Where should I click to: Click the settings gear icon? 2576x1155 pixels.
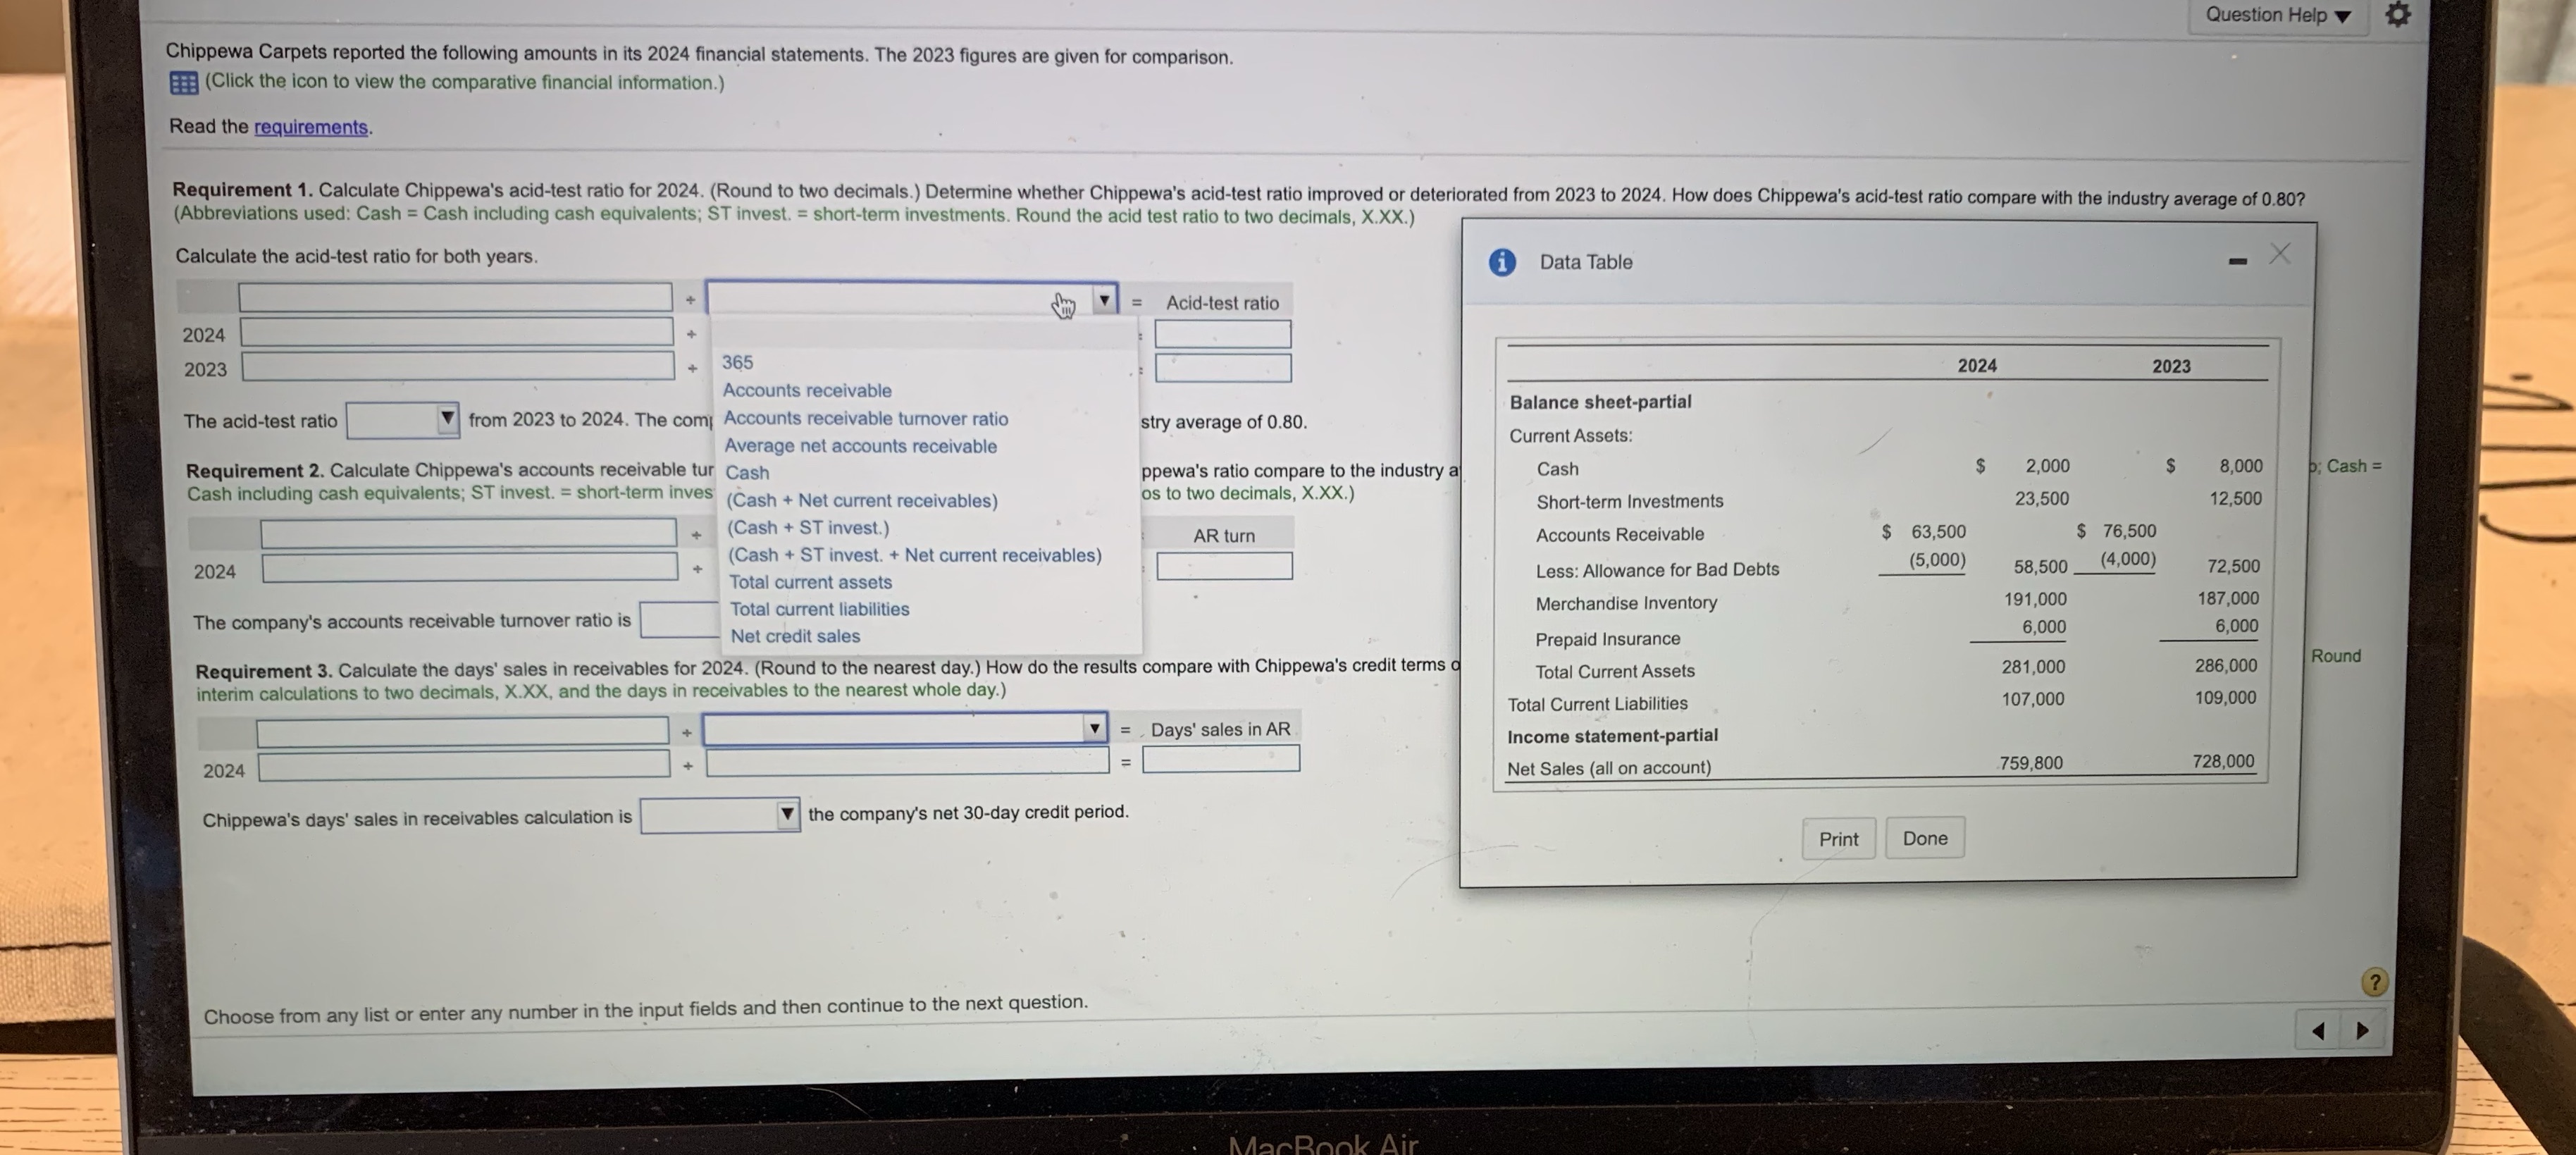click(2398, 15)
